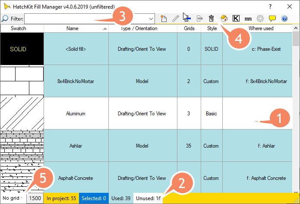Expand the Filter dropdown arrow
The image size is (300, 204).
tap(151, 19)
